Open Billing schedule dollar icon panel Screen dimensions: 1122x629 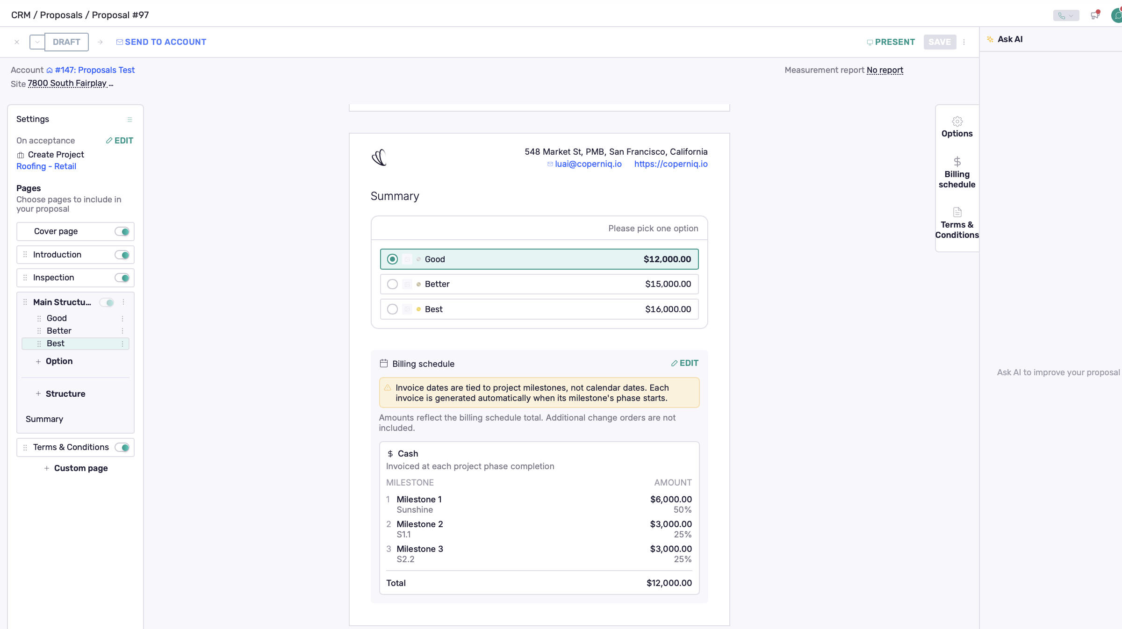pyautogui.click(x=957, y=172)
